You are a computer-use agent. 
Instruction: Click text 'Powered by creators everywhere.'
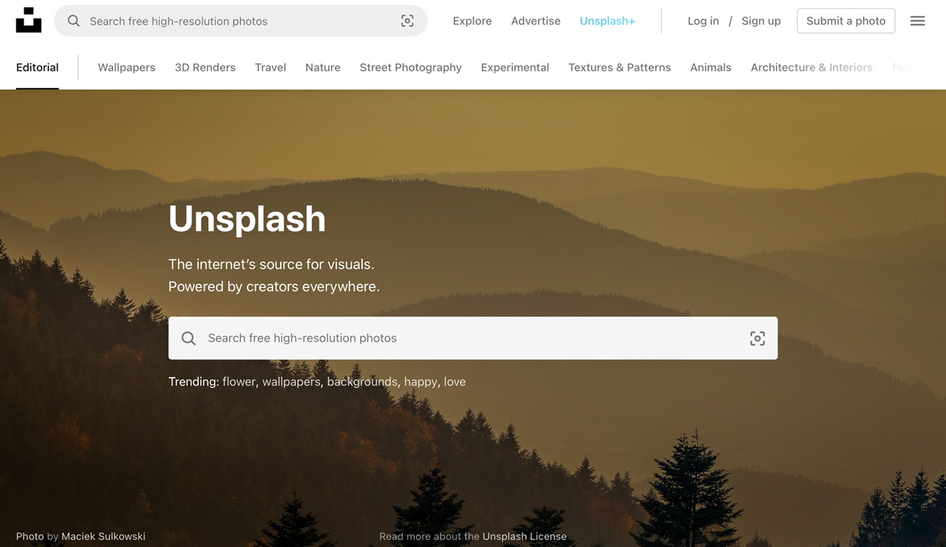[x=274, y=287]
